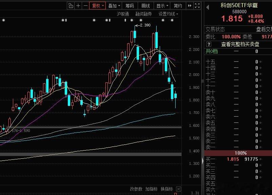Click the large current price 1.815

click(x=232, y=19)
